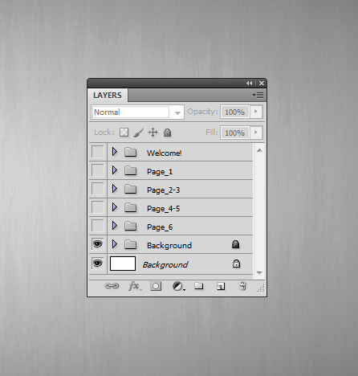Expand the Page_2-3 group triangle

tap(115, 189)
